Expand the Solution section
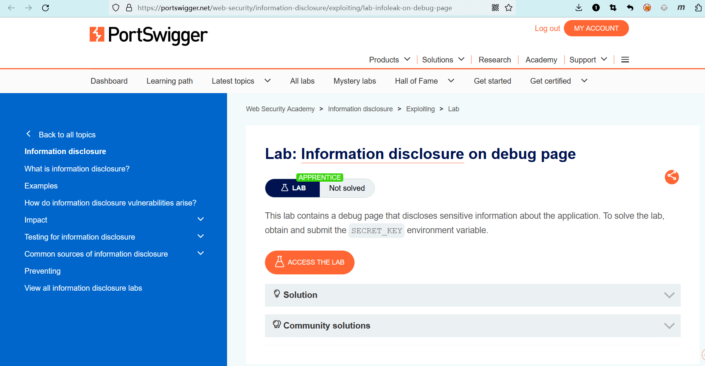705x366 pixels. point(669,295)
